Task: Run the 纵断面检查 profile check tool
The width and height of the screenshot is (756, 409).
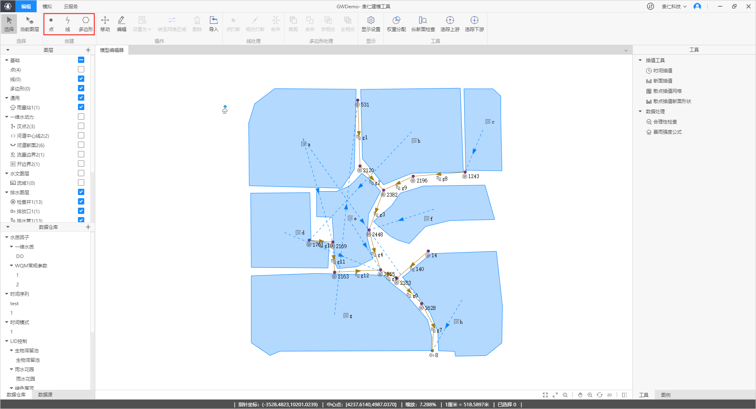Action: point(423,24)
